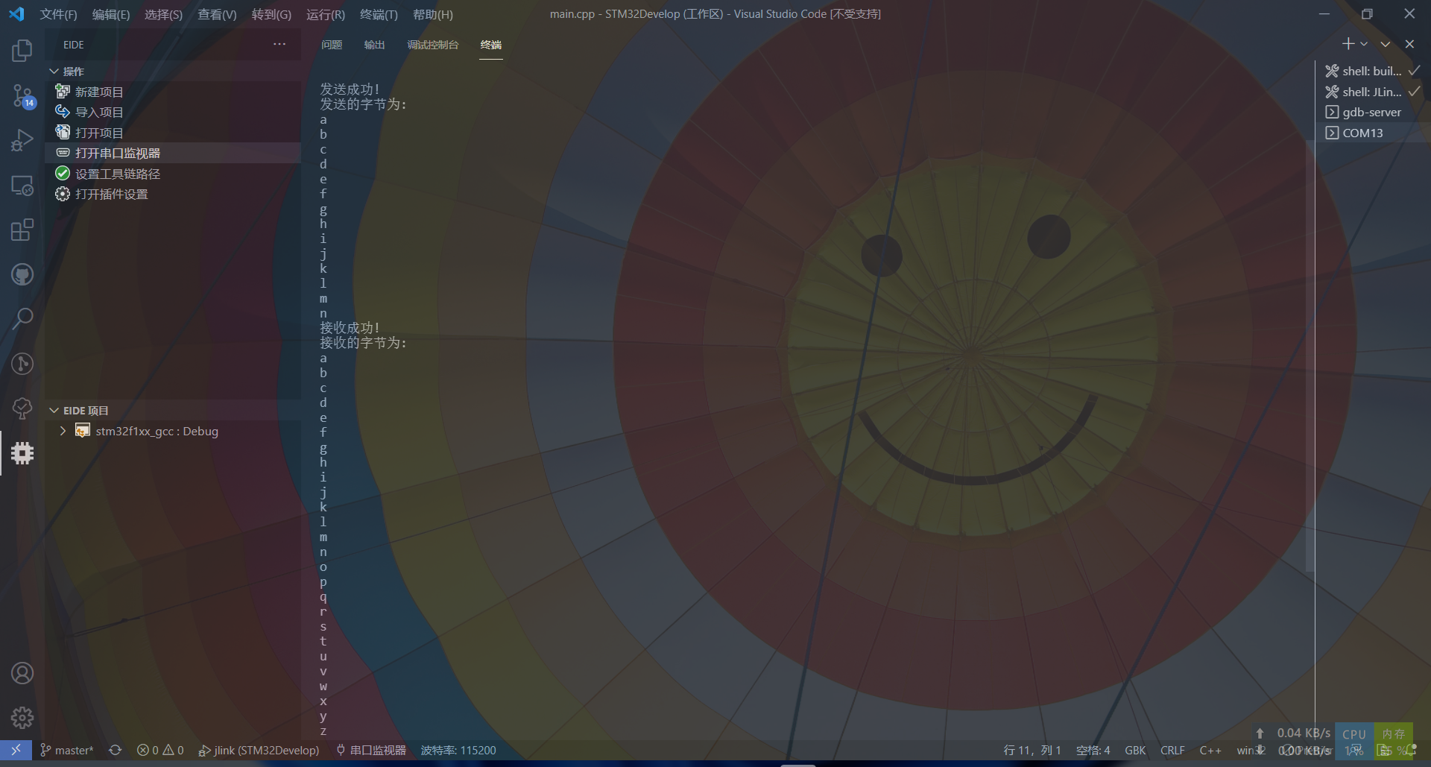The image size is (1431, 767).
Task: Open the 终端(T) menu
Action: click(379, 14)
